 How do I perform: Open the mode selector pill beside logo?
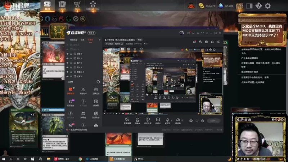click(91, 33)
